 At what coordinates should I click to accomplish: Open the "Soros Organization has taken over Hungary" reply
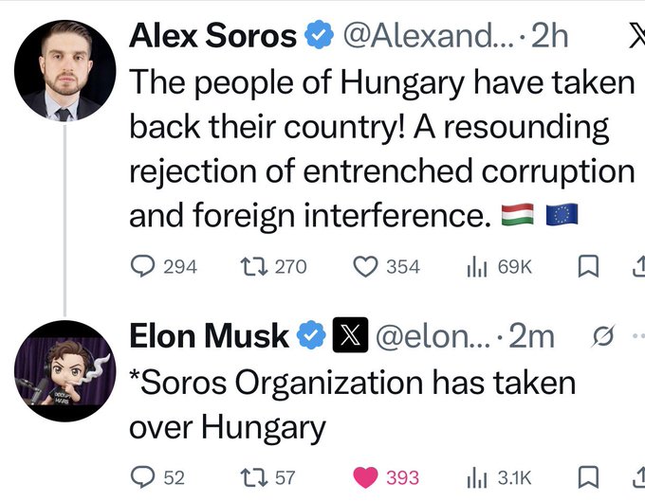click(351, 405)
